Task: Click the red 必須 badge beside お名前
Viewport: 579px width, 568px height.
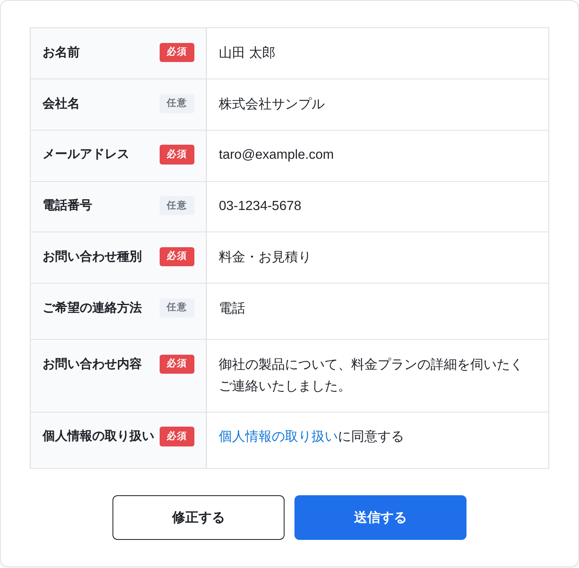Action: coord(177,53)
